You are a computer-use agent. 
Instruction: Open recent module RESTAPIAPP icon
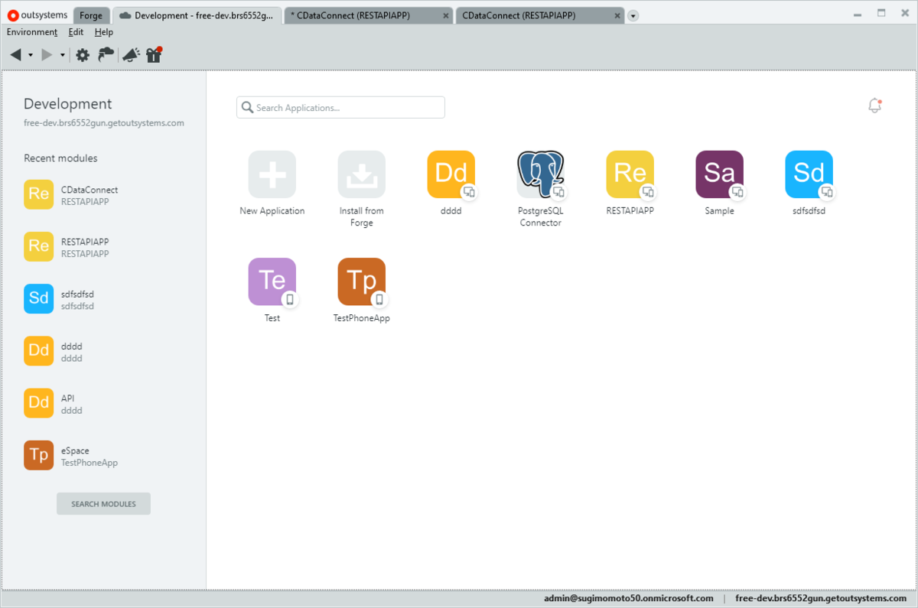(x=38, y=246)
